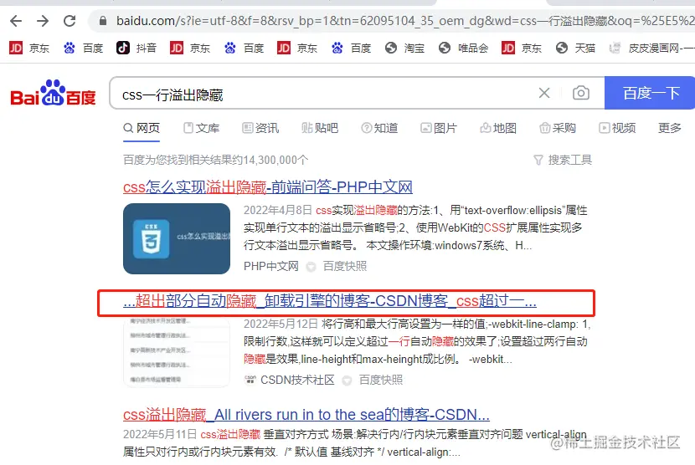Click the shield icon beside CSDN技术社区

(347, 381)
